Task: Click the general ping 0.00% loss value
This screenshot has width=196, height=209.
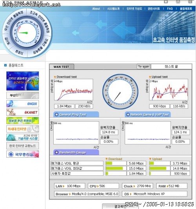Action: click(x=109, y=142)
